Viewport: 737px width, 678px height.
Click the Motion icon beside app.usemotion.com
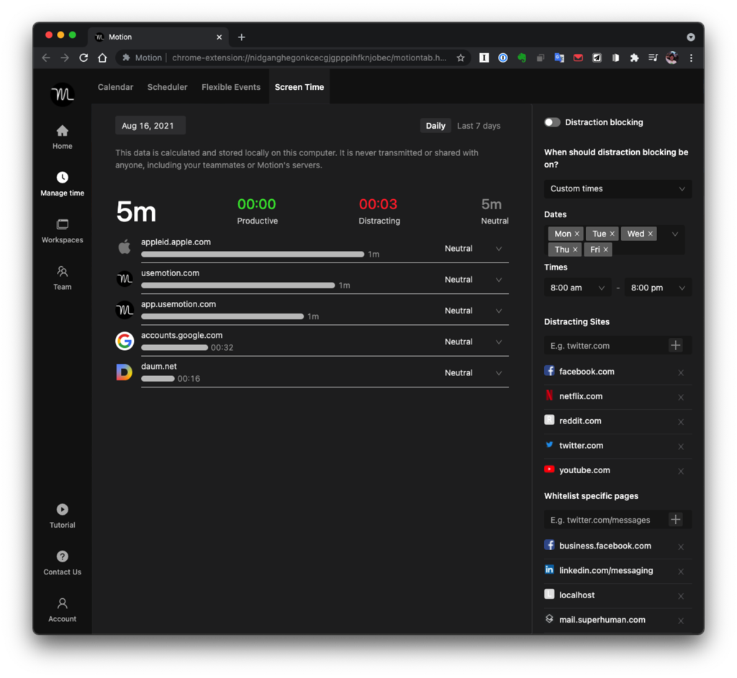(x=125, y=310)
